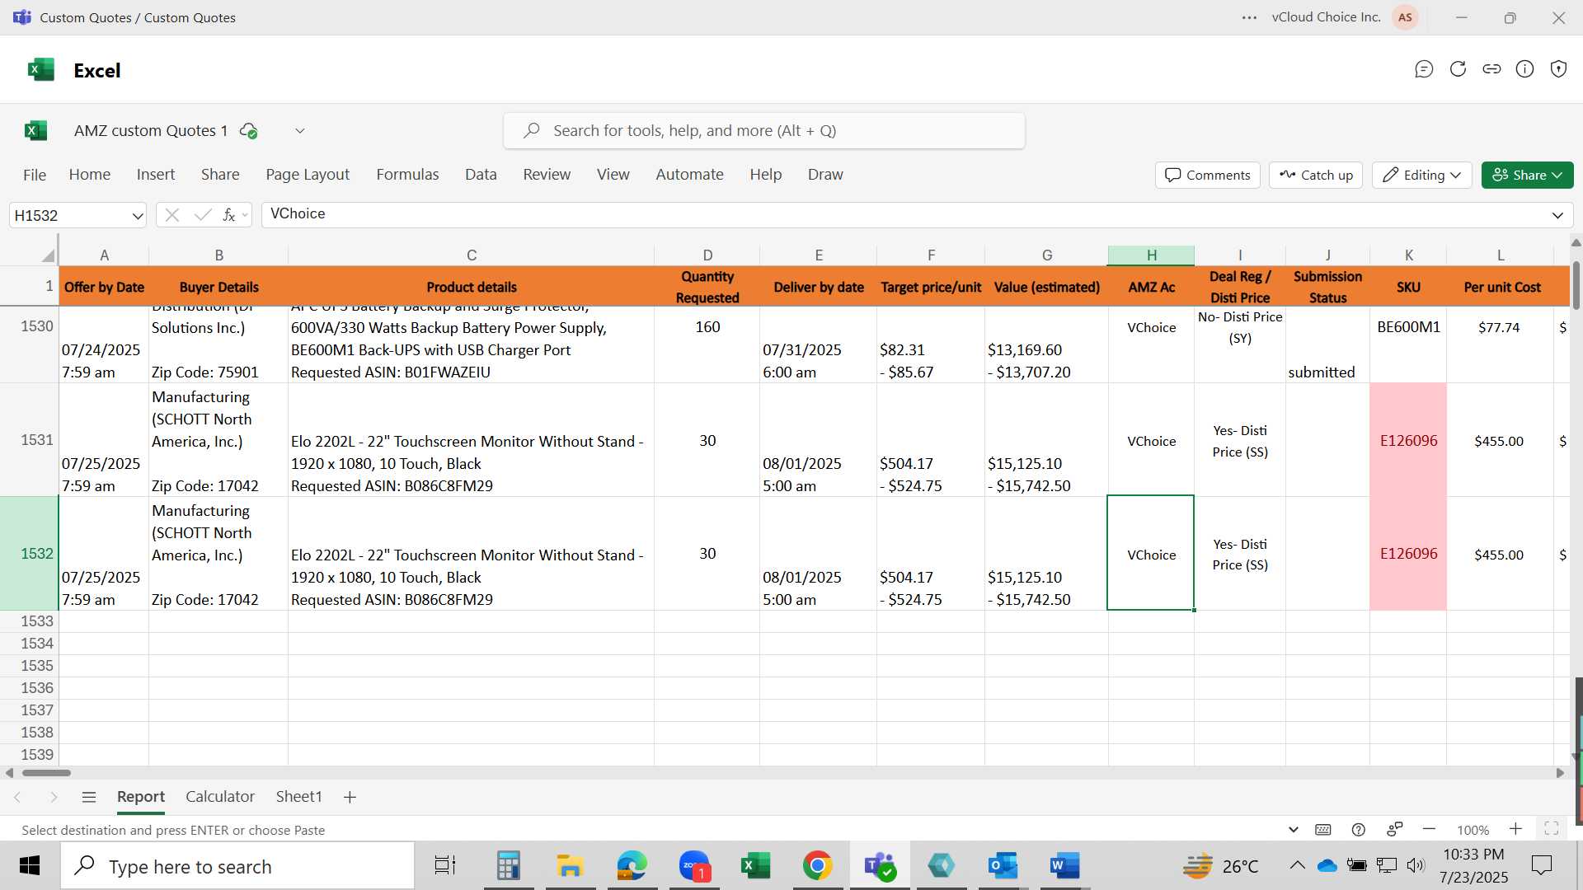
Task: Open the all sheets list icon
Action: [x=89, y=797]
